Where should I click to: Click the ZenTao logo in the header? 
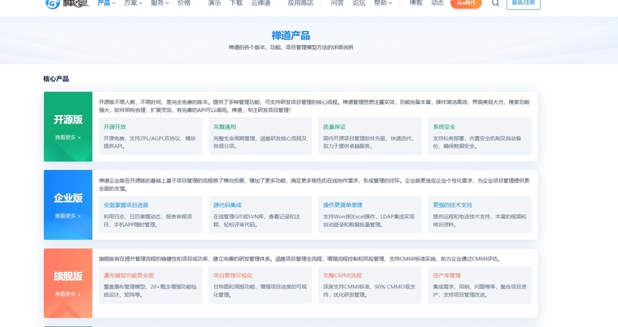tap(67, 3)
